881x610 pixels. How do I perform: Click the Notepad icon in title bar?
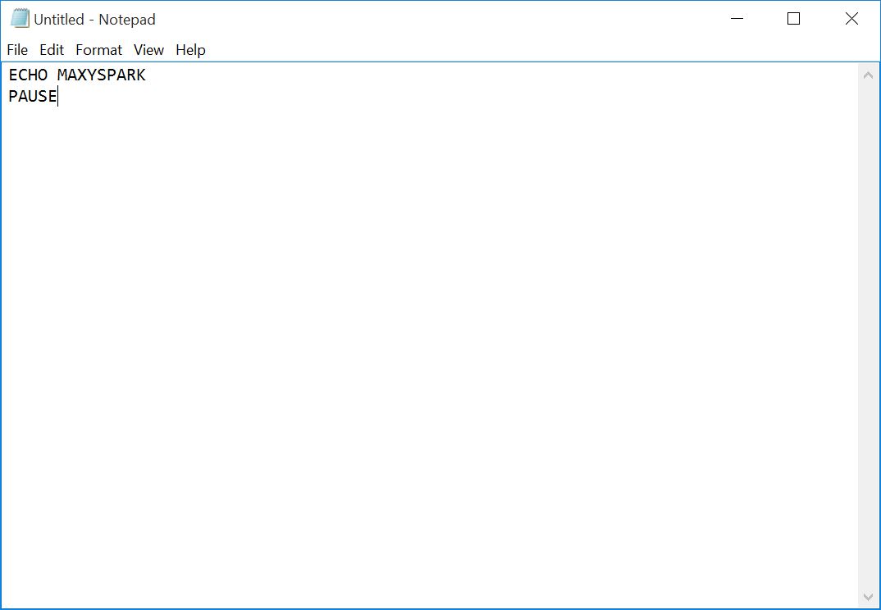20,19
